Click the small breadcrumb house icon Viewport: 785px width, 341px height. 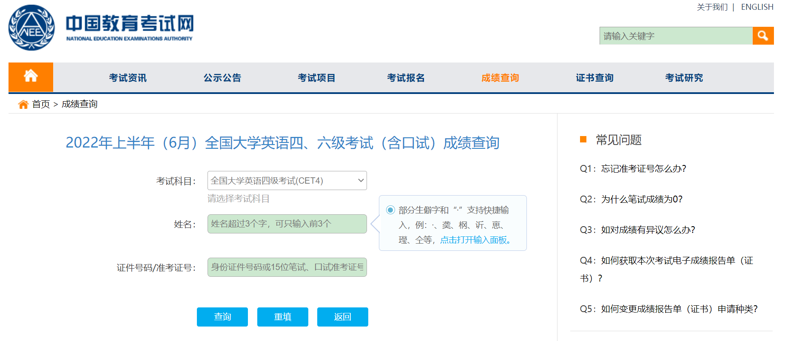click(23, 104)
